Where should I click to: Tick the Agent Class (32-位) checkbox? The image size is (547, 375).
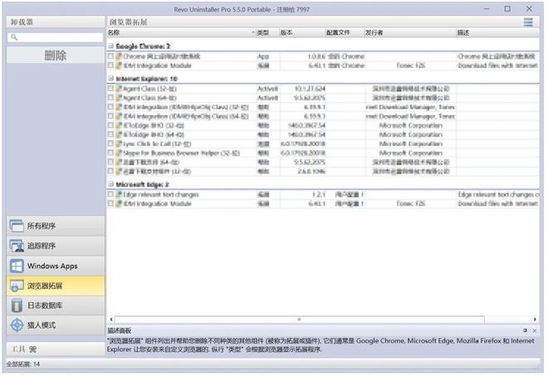tap(110, 89)
